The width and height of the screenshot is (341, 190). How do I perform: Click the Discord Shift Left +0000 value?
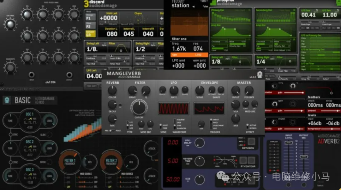[109, 18]
